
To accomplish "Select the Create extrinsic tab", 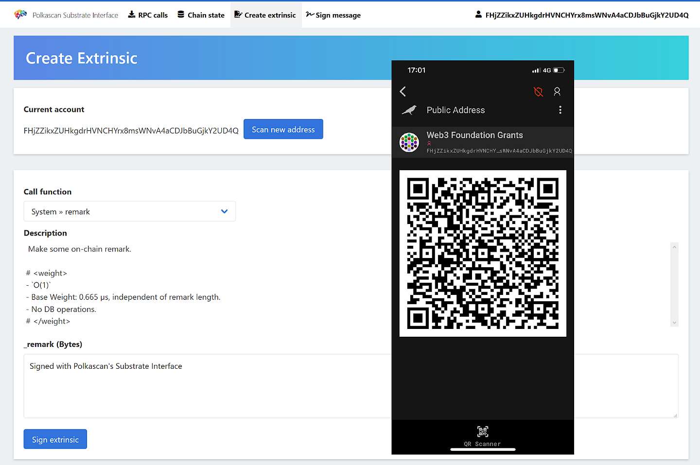I will coord(266,15).
